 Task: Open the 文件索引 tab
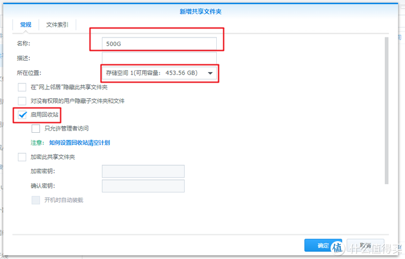[57, 25]
